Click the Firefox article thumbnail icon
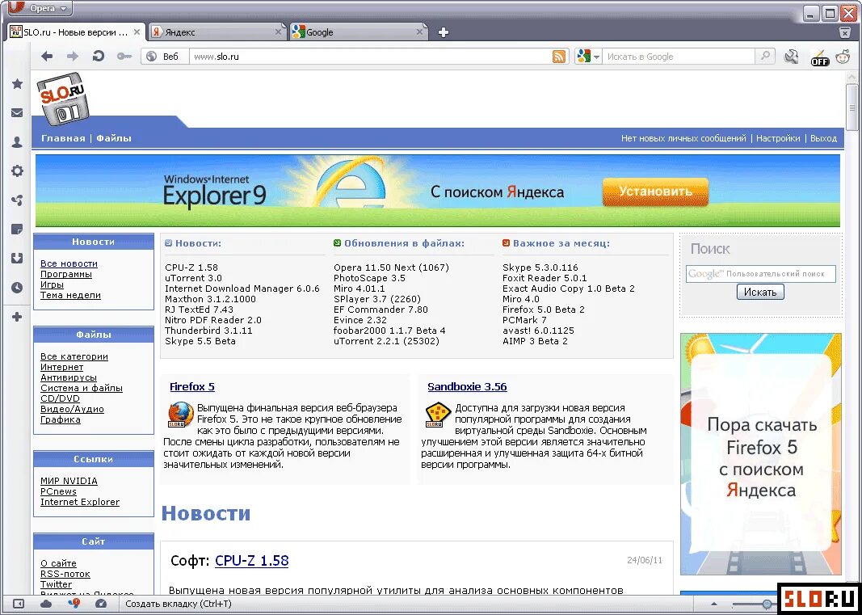 click(181, 415)
